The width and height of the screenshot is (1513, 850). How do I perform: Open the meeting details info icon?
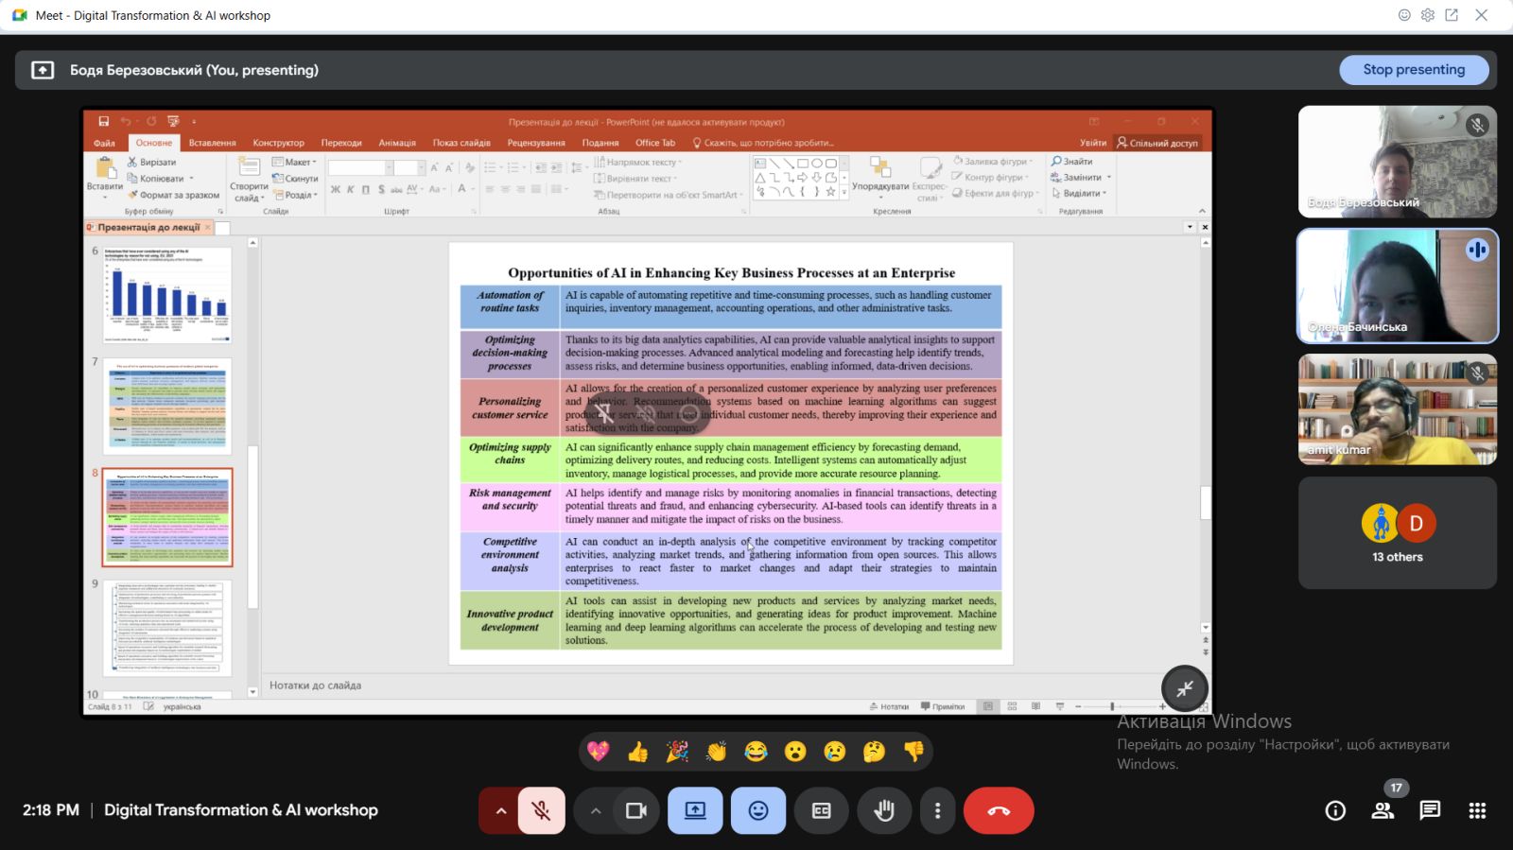point(1335,810)
